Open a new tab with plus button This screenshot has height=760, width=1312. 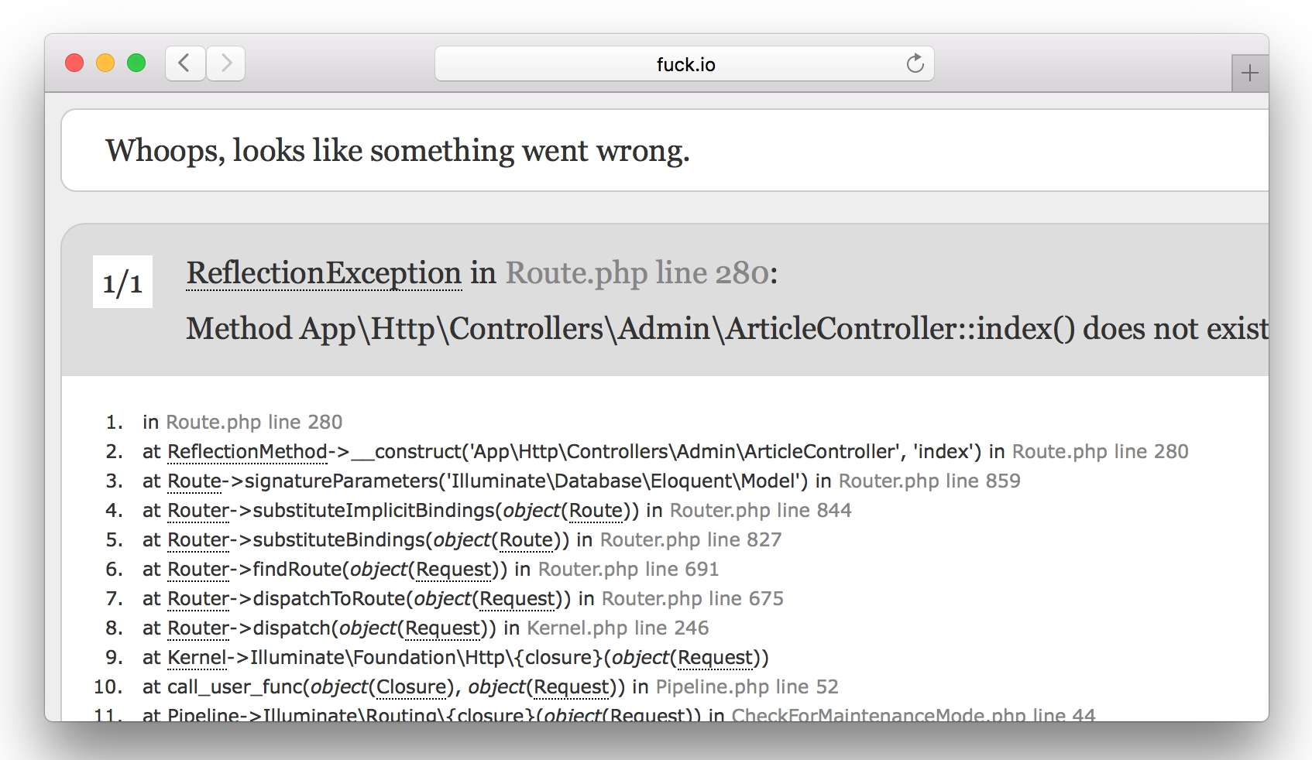[1249, 74]
